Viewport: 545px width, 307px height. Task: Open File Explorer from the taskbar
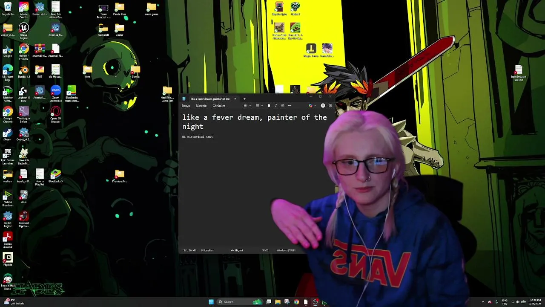pyautogui.click(x=278, y=302)
